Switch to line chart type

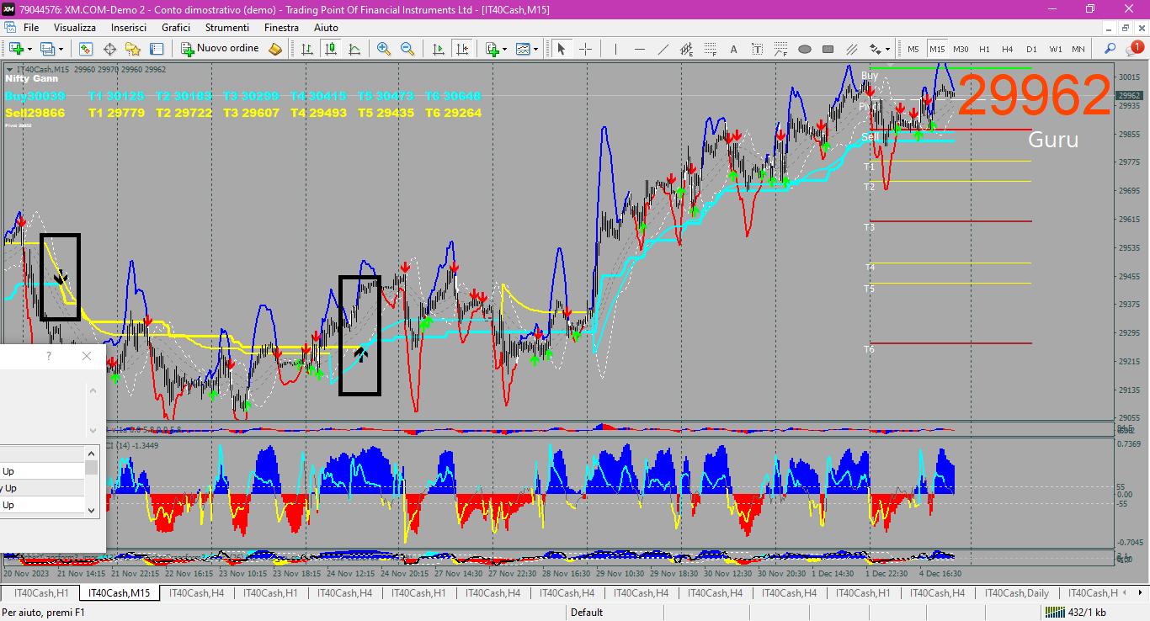[x=354, y=49]
